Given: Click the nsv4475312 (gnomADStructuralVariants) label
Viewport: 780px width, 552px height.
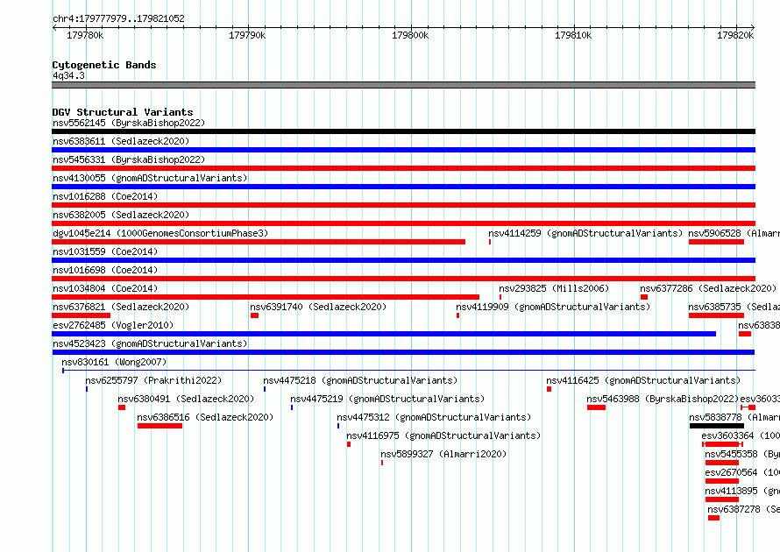Looking at the screenshot, I should [x=435, y=417].
